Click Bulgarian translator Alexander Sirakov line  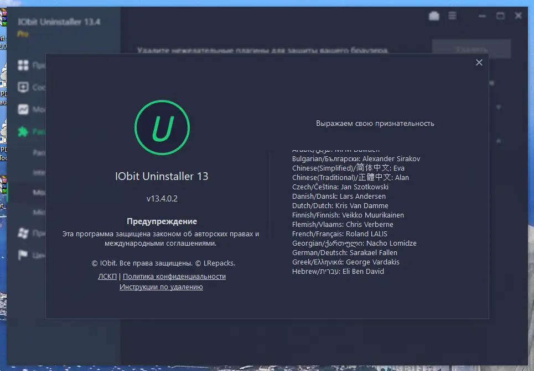coord(356,158)
